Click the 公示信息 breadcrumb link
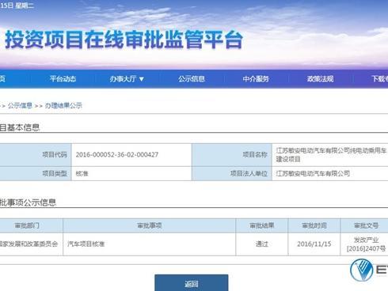The width and height of the screenshot is (388, 291). 20,106
